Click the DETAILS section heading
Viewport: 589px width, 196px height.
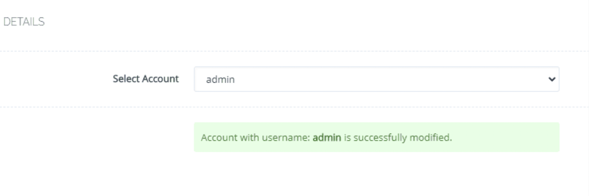[24, 22]
